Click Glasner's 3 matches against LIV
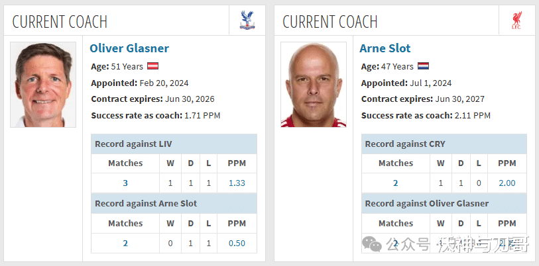Image resolution: width=539 pixels, height=266 pixels. [125, 183]
